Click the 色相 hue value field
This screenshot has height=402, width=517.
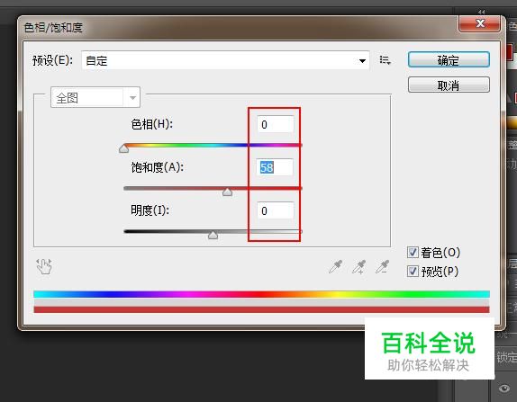click(275, 124)
